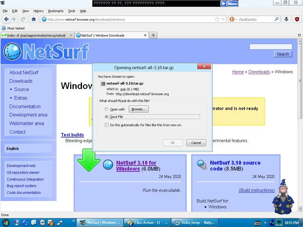The width and height of the screenshot is (303, 227).
Task: Open Webmaster area sidebar link
Action: 27,123
